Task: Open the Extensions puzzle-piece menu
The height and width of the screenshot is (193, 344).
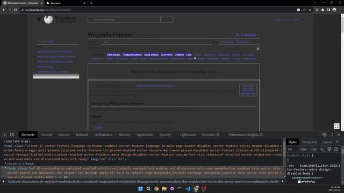Action: tap(322, 10)
